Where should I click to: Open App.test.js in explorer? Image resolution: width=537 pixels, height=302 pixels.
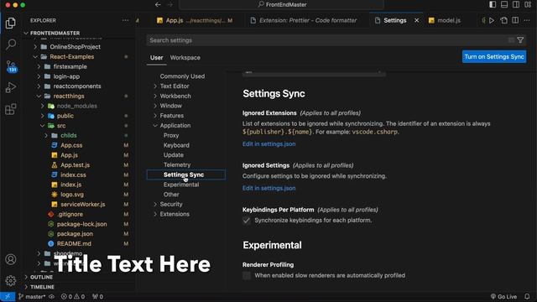click(75, 165)
